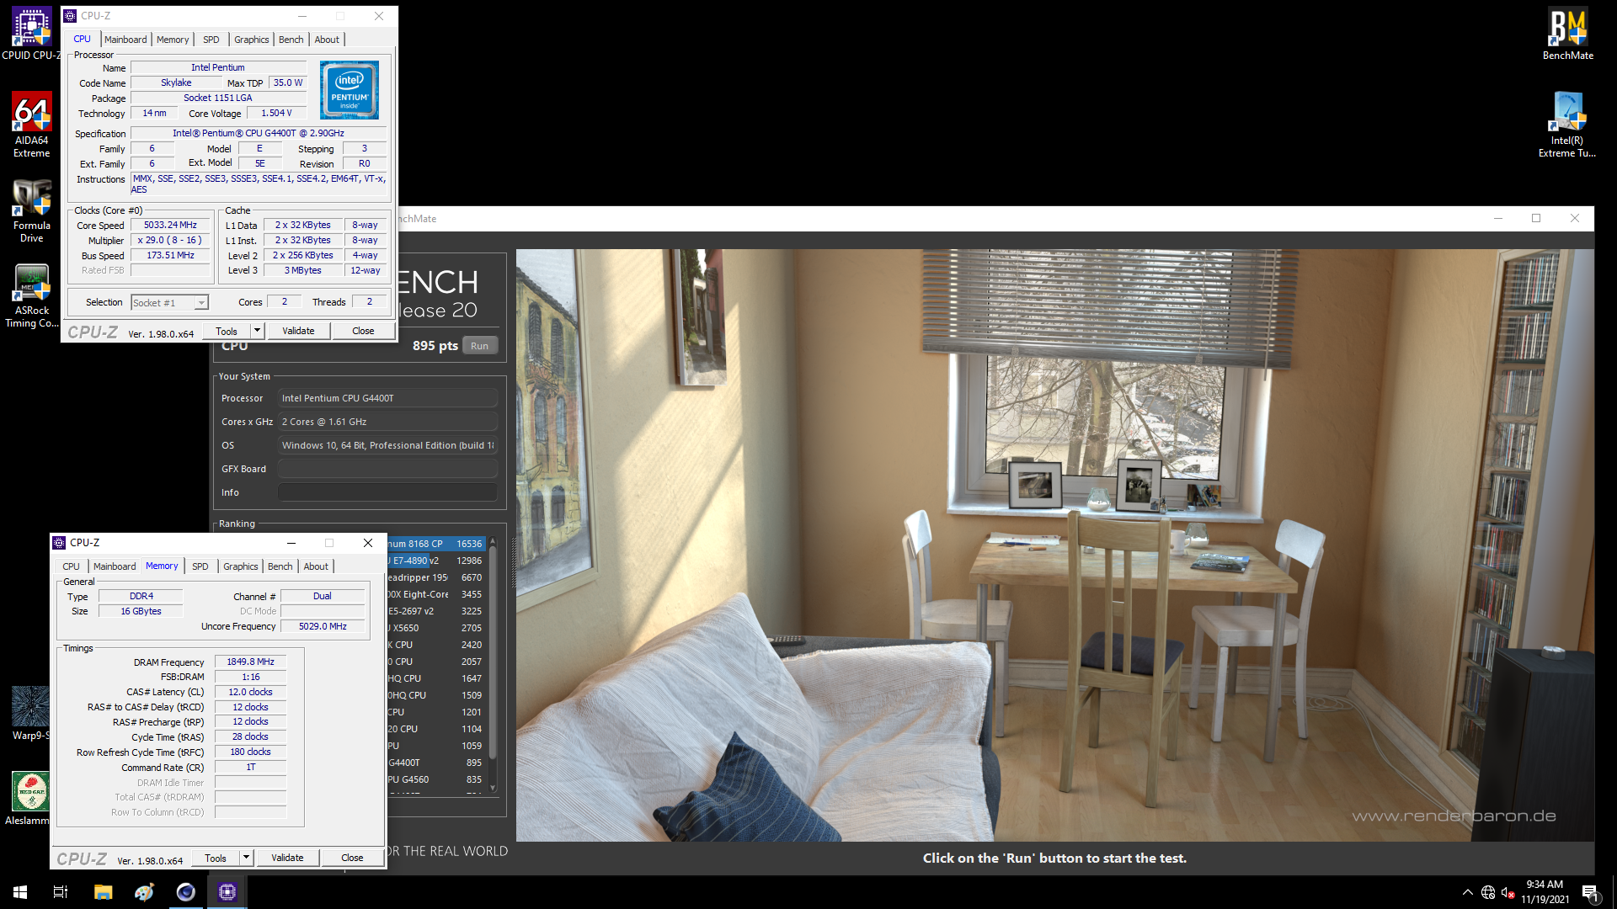1617x909 pixels.
Task: Click CPU-Z title bar icon of top window
Action: coord(70,16)
